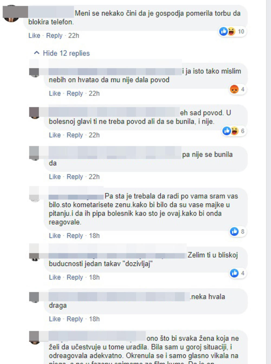The height and width of the screenshot is (364, 271).
Task: Open avatar of 'eh sad povod' commenter
Action: pyautogui.click(x=34, y=113)
